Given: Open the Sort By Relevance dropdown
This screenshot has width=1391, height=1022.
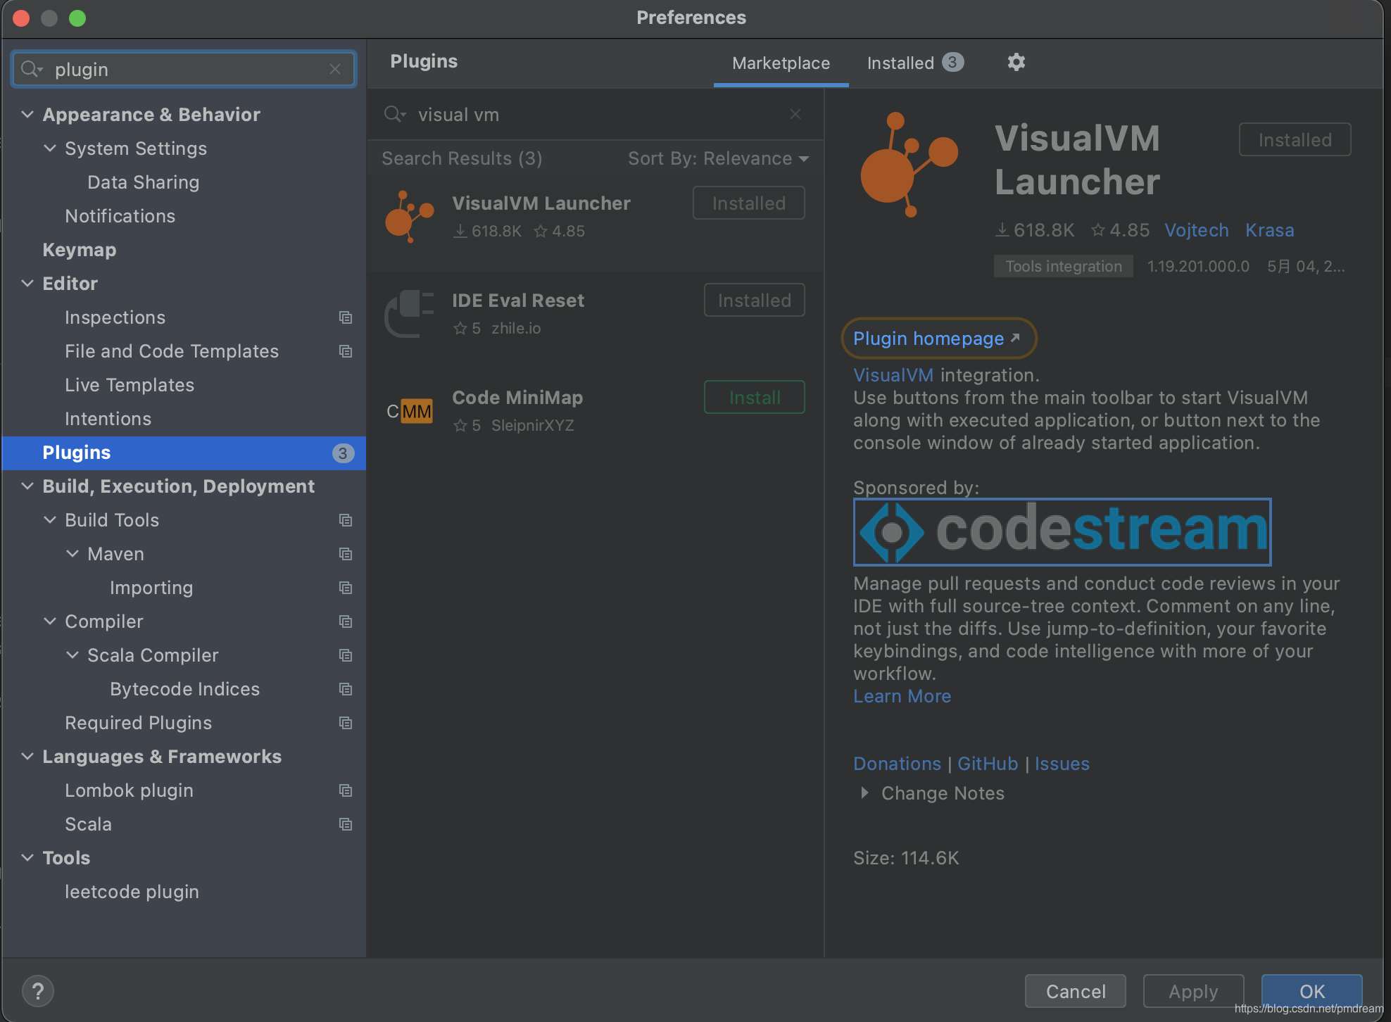Looking at the screenshot, I should click(718, 159).
